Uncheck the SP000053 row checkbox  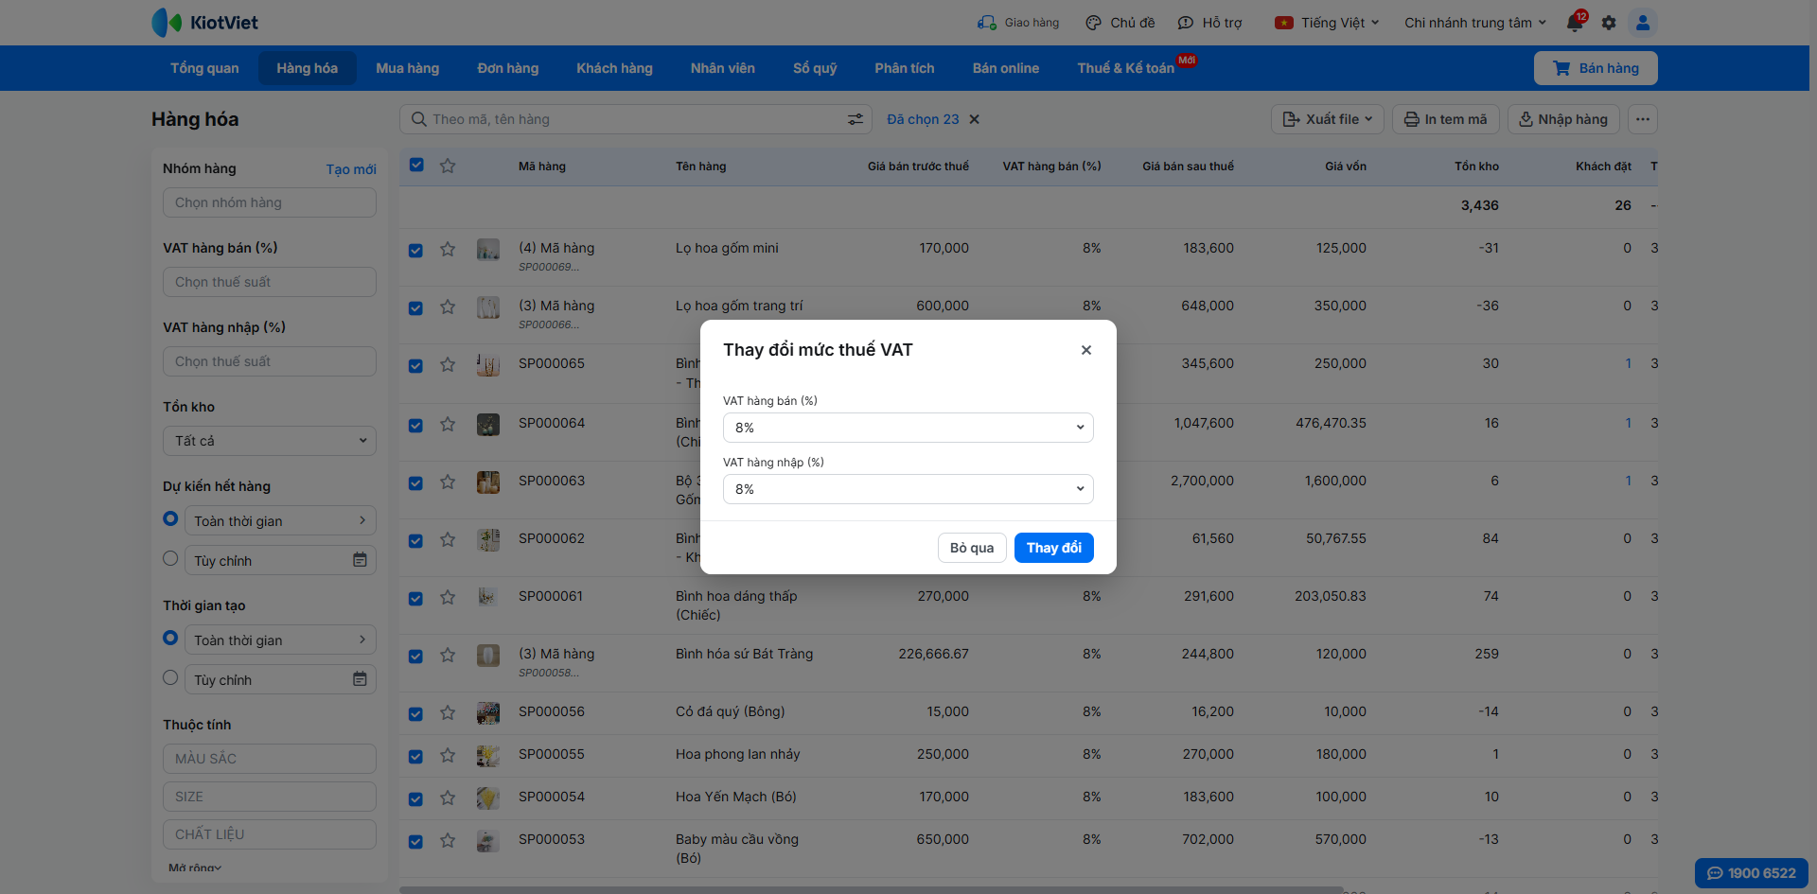[x=415, y=842]
